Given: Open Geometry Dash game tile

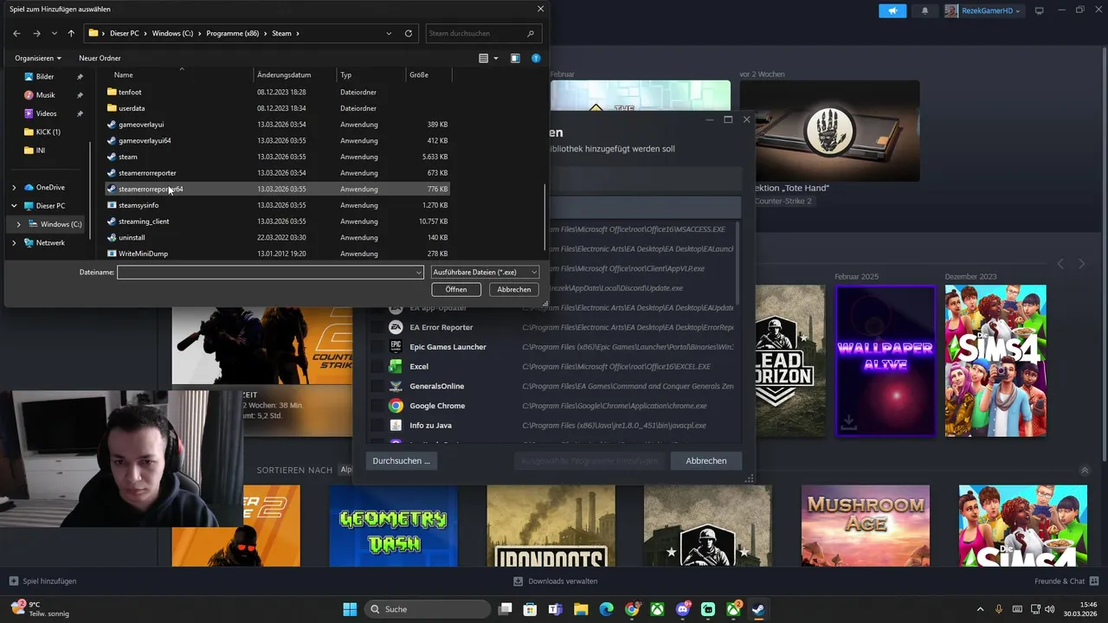Looking at the screenshot, I should [x=393, y=525].
